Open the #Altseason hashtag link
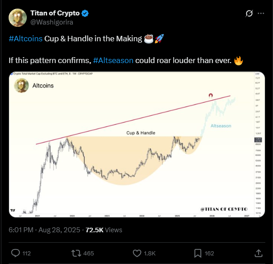This screenshot has width=273, height=264. 113,60
